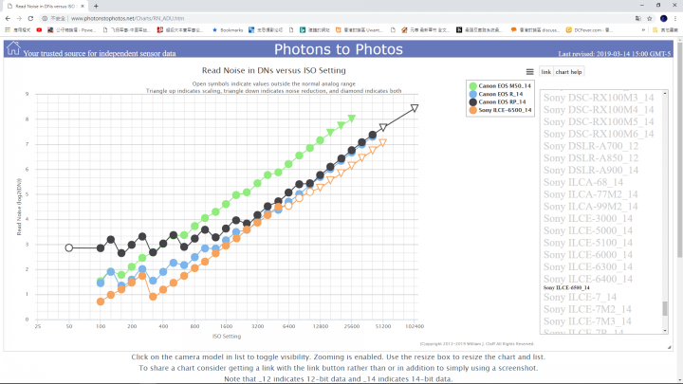Open a new browser tab
The image size is (683, 384).
click(x=96, y=6)
